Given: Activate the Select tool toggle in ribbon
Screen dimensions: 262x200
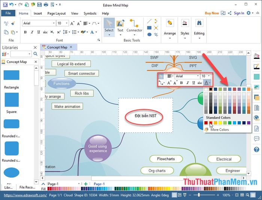Looking at the screenshot, I should 109,27.
